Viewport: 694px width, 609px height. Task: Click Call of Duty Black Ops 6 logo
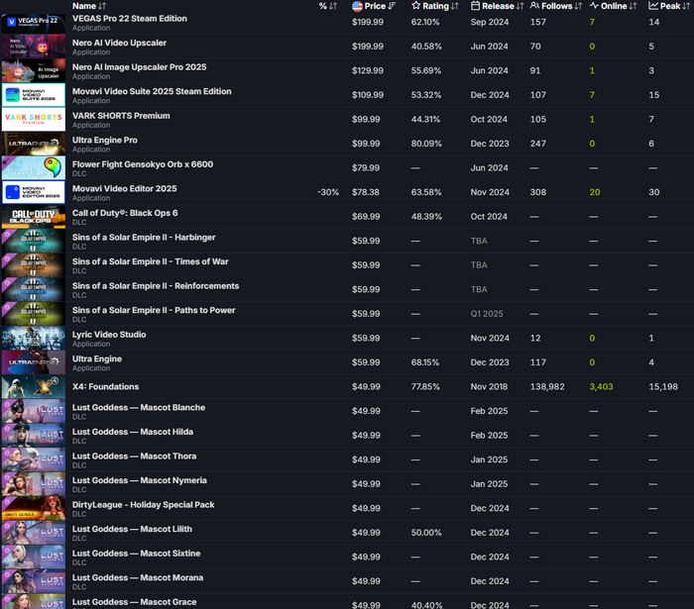(34, 217)
